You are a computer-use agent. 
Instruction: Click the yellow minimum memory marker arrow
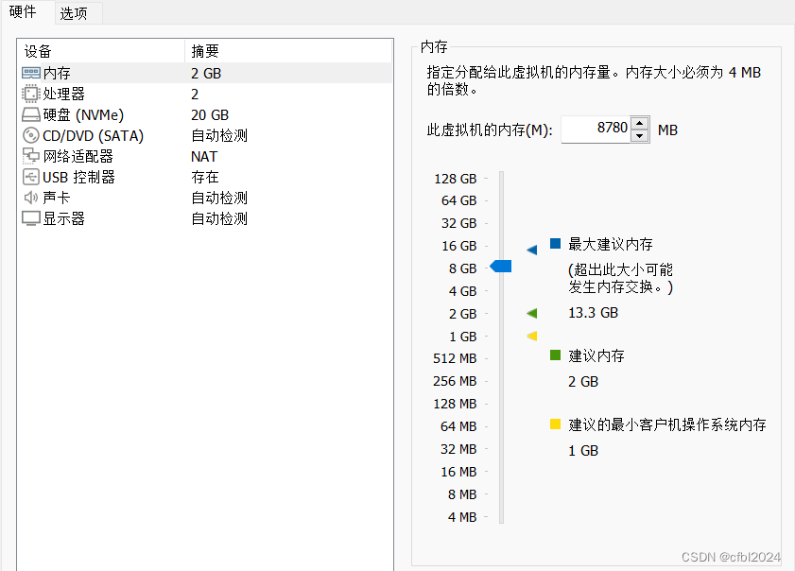[x=532, y=336]
